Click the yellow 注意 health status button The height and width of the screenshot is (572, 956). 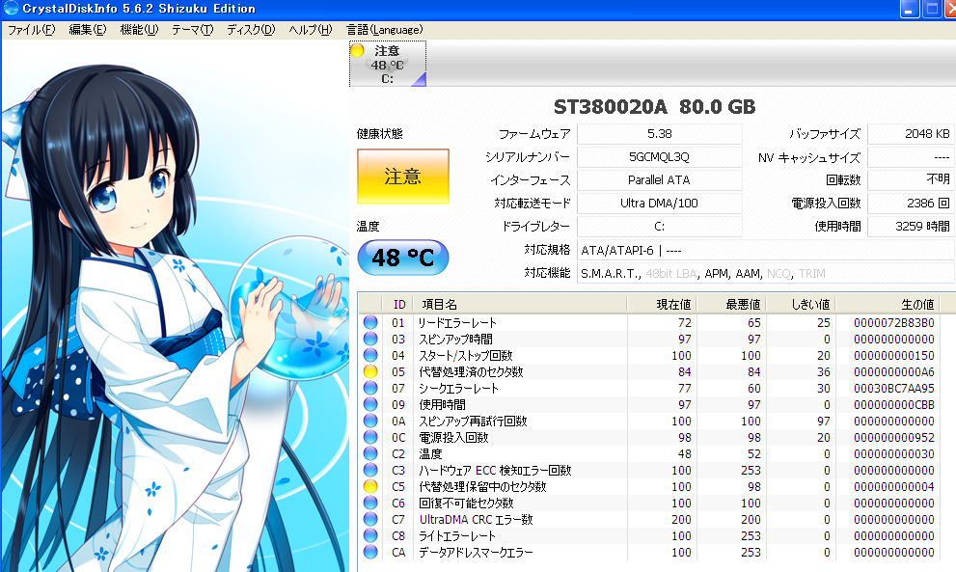(403, 177)
